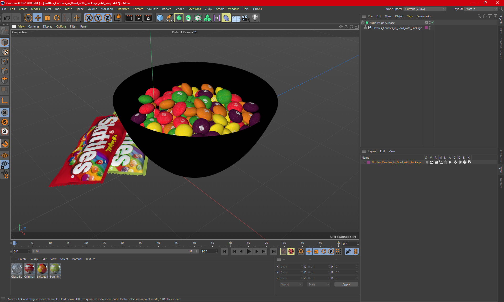This screenshot has width=504, height=302.
Task: Add a Camera object
Action: click(245, 18)
